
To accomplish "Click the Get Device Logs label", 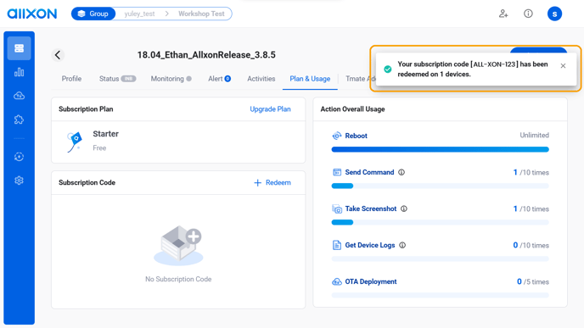I will [370, 245].
